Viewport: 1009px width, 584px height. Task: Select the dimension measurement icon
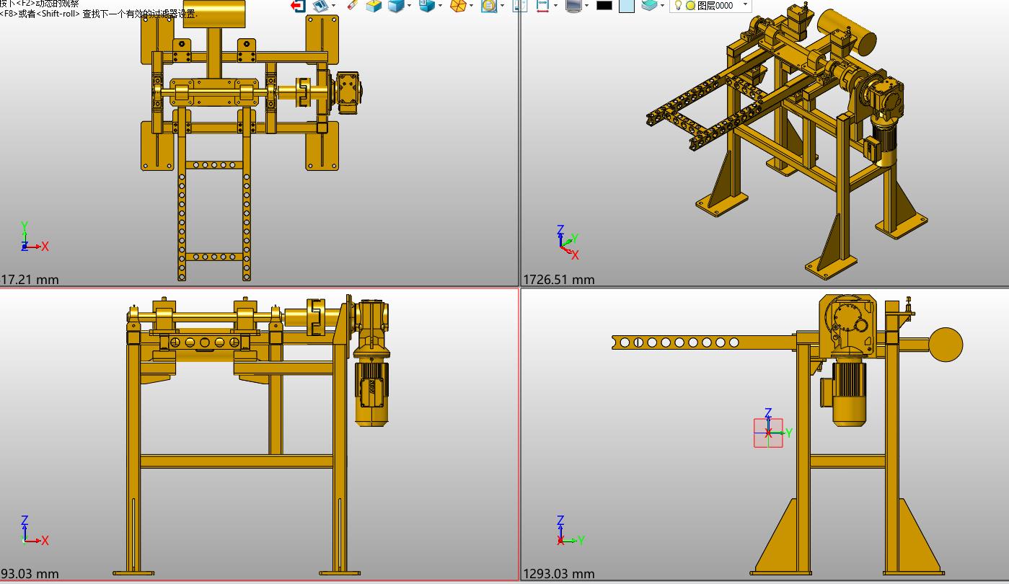click(x=542, y=5)
